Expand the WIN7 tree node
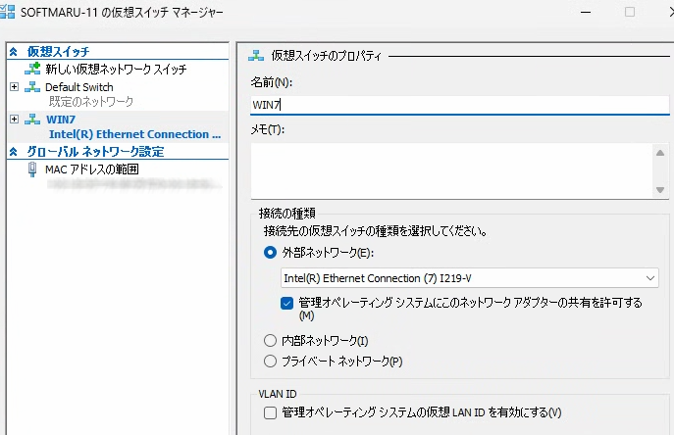The height and width of the screenshot is (435, 674). click(14, 119)
